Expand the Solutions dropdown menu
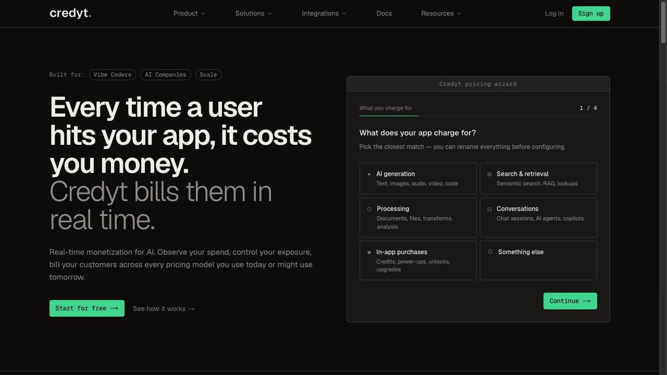This screenshot has width=667, height=375. (x=254, y=14)
